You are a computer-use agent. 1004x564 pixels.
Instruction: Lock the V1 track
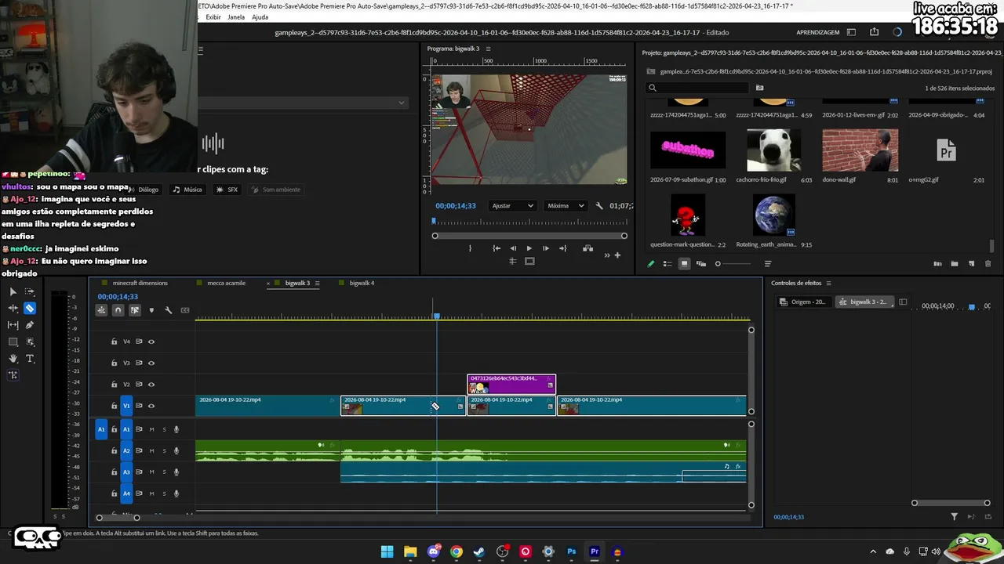pyautogui.click(x=114, y=406)
